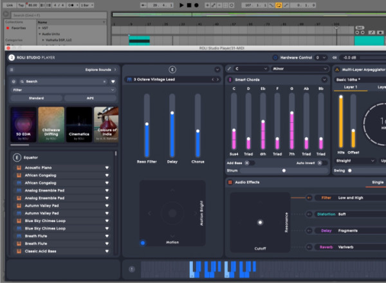
Task: Click the Stop button in Ableton transport
Action: [189, 5]
